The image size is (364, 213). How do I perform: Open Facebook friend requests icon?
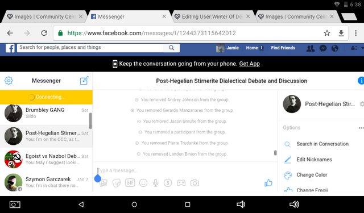point(311,48)
